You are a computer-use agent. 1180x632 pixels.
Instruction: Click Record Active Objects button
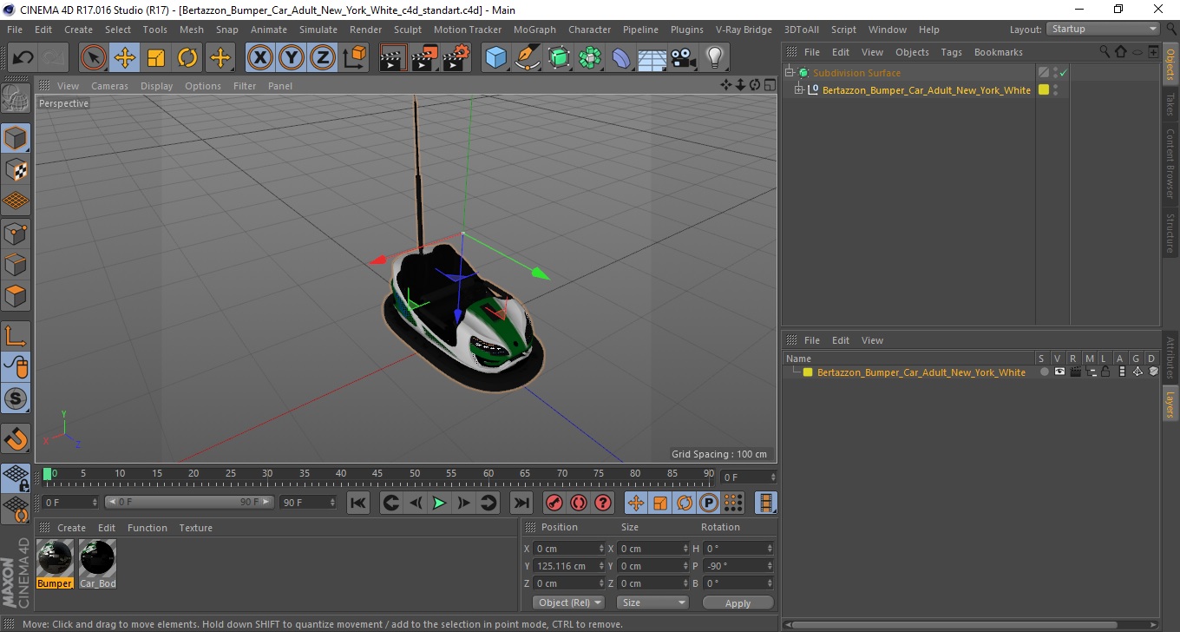pyautogui.click(x=554, y=503)
